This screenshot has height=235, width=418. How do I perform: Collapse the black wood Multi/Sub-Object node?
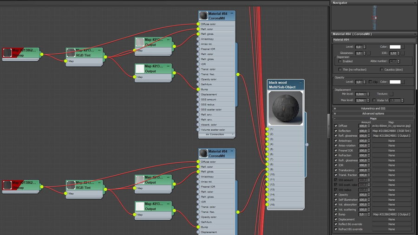[x=300, y=82]
